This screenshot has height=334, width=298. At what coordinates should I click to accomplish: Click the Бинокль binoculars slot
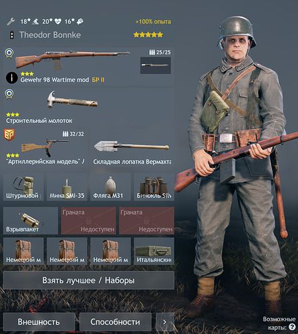[x=154, y=187]
